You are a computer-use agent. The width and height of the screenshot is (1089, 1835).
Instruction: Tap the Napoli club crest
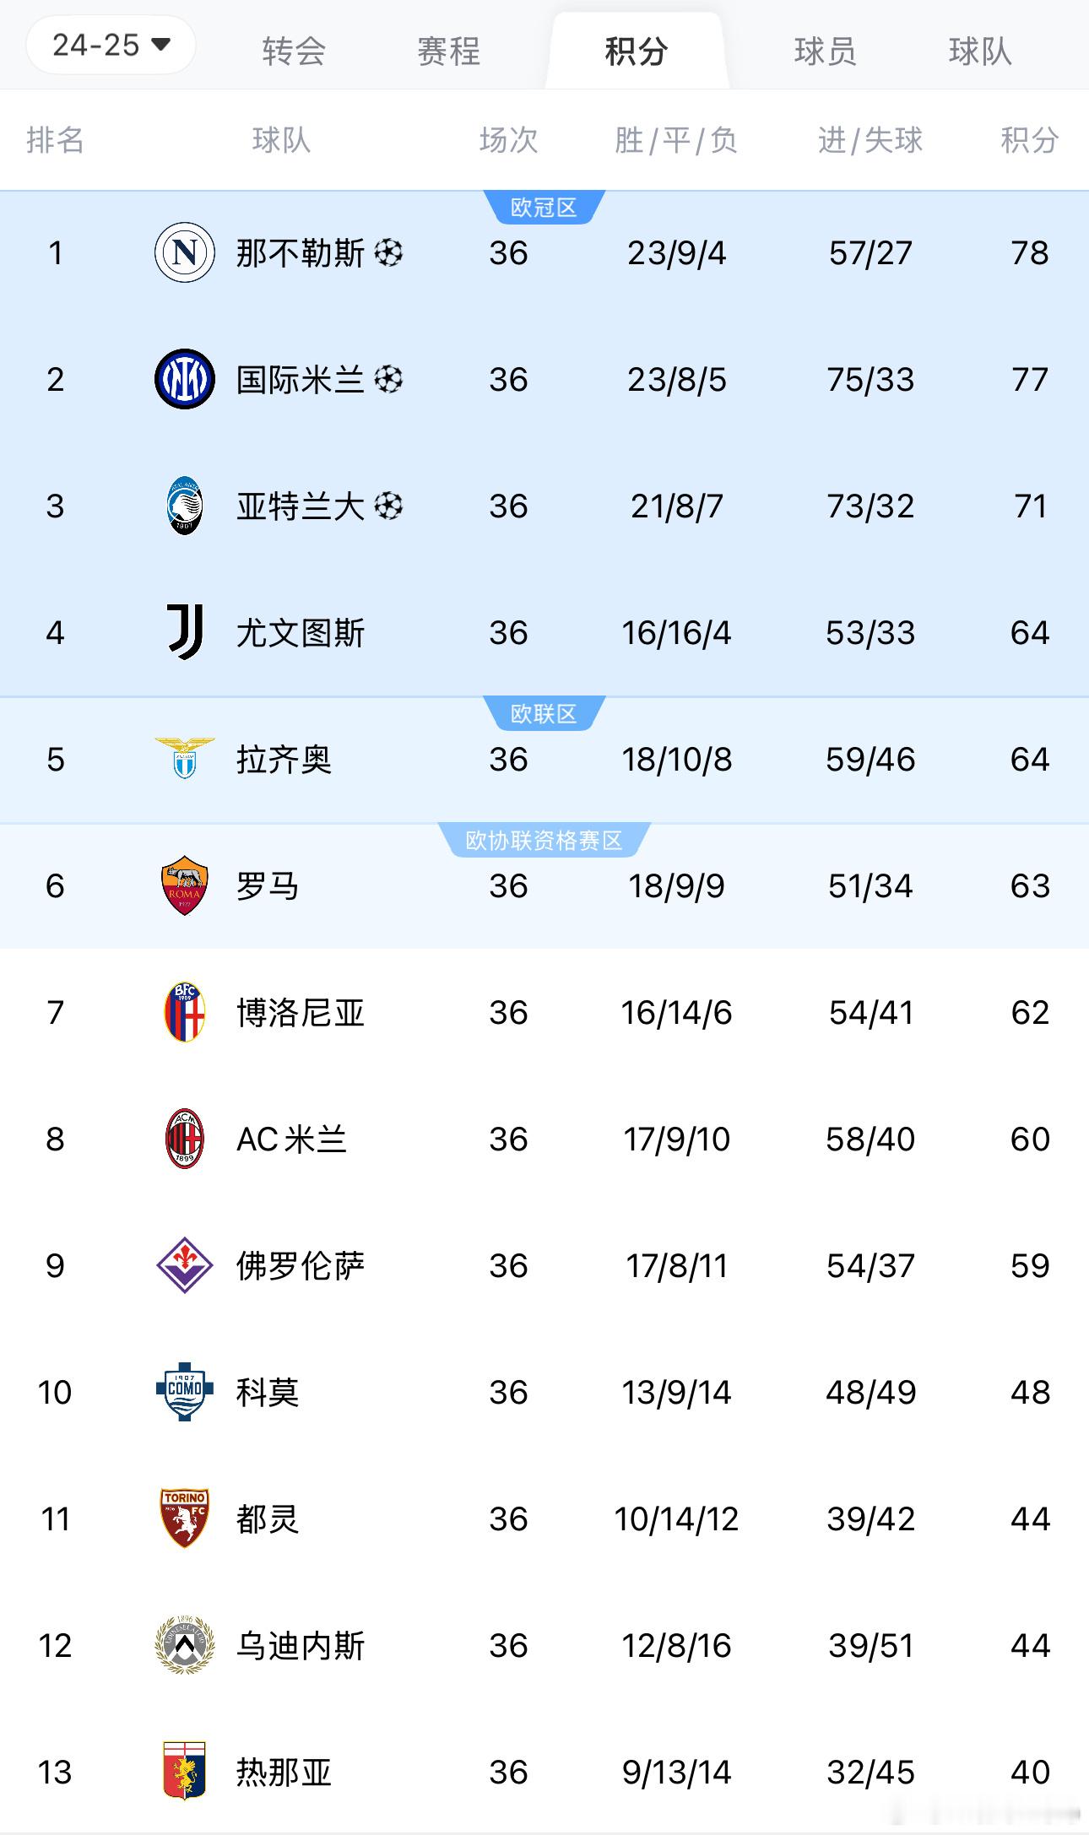click(x=185, y=252)
